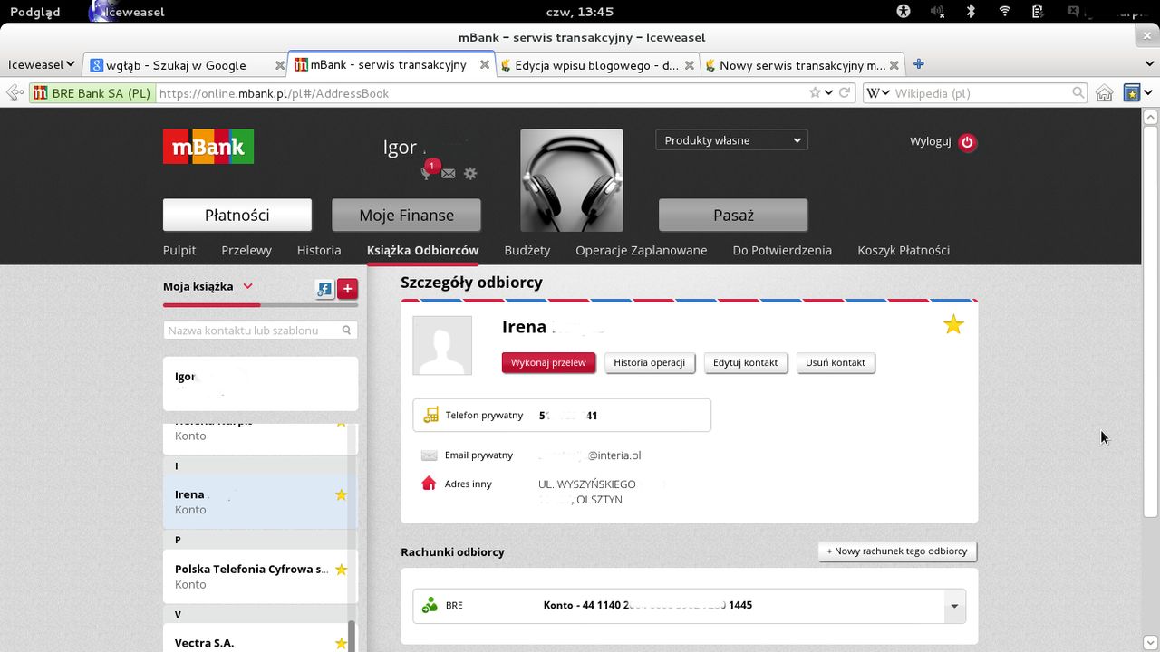Open the Wikipedia search engine dropdown
This screenshot has height=652, width=1160.
pos(878,93)
